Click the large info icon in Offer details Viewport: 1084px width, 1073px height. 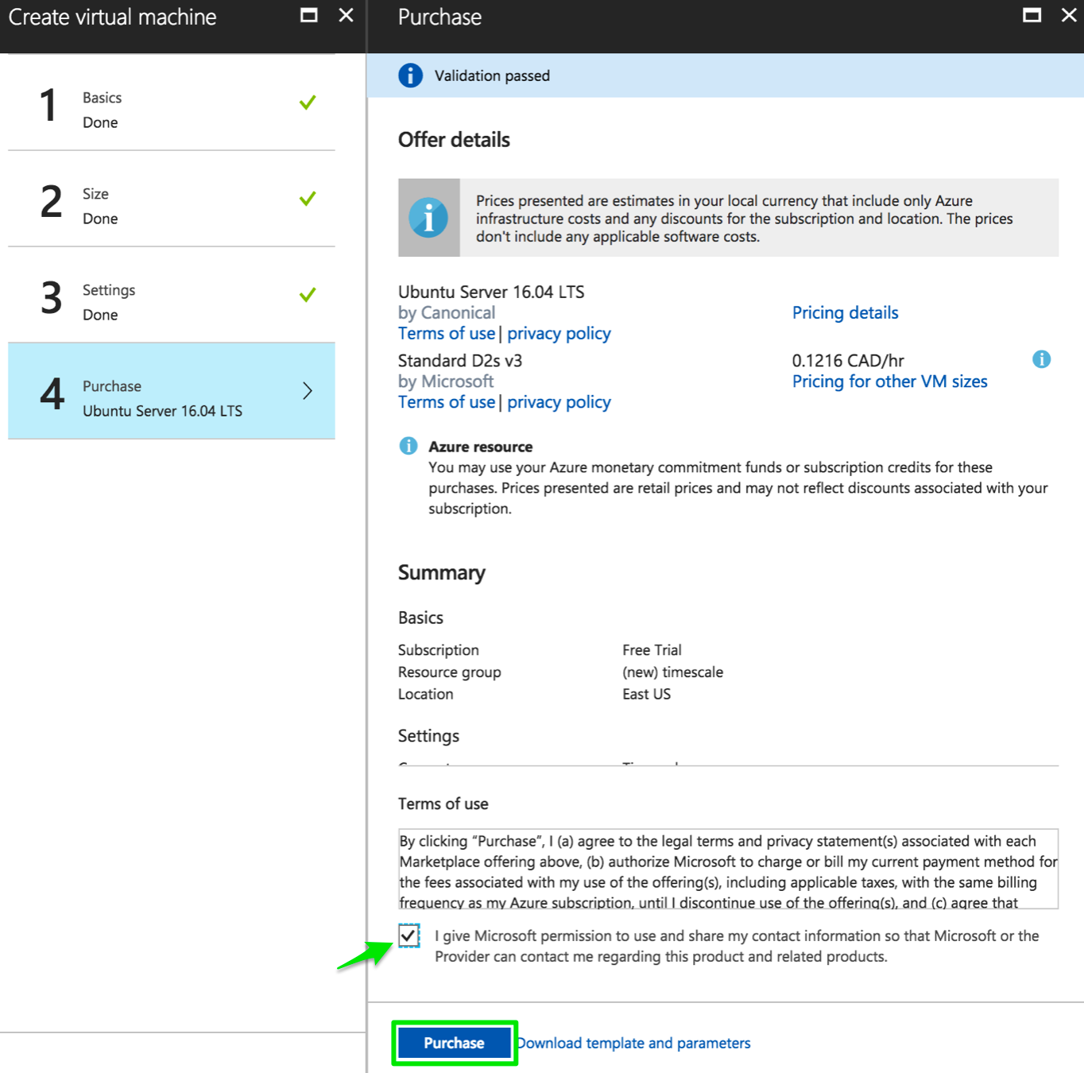tap(428, 218)
